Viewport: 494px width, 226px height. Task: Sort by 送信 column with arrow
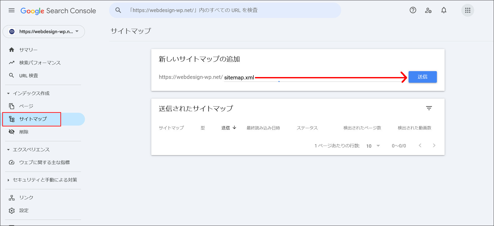coord(229,128)
